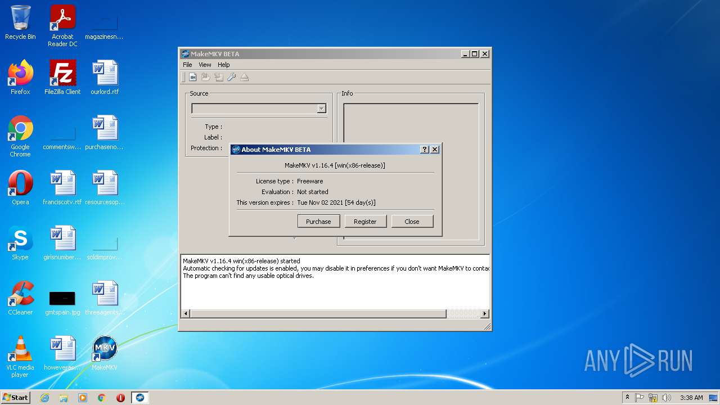720x405 pixels.
Task: Click the 'Not started' evaluation value
Action: pos(313,192)
